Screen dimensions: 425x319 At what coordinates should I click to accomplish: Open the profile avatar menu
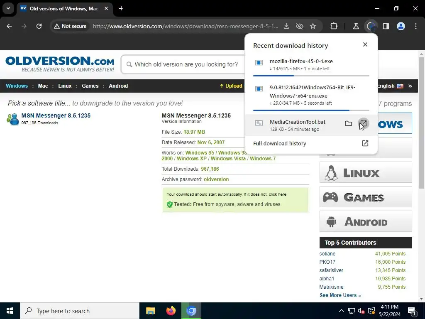pyautogui.click(x=401, y=26)
